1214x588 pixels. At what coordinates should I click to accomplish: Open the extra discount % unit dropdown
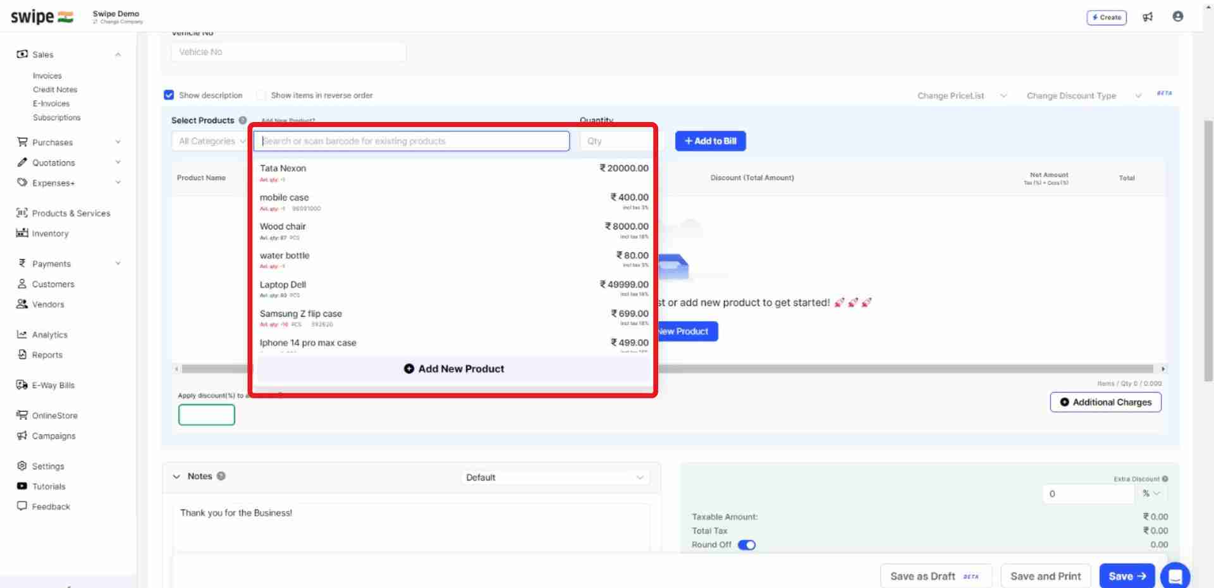click(x=1151, y=494)
